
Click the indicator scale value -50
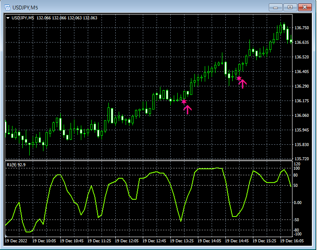pyautogui.click(x=296, y=220)
